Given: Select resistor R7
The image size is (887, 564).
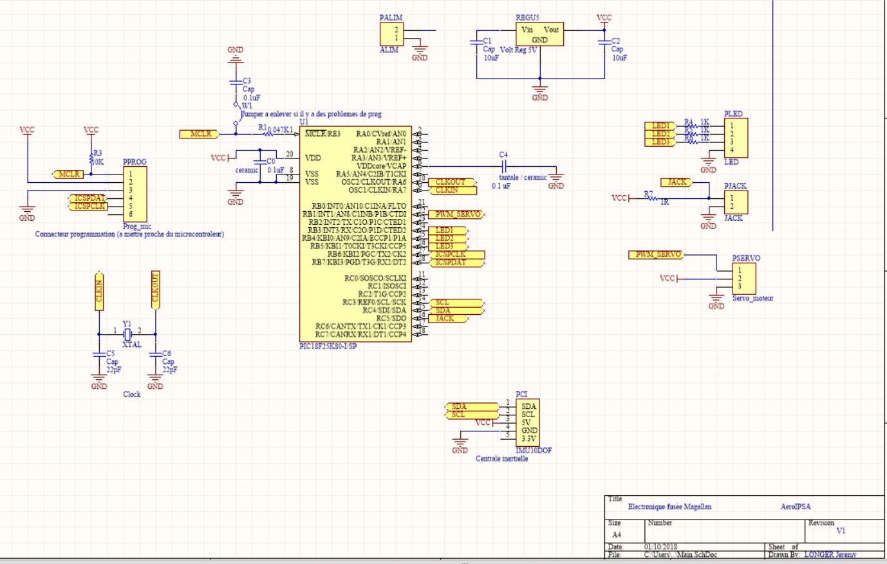Looking at the screenshot, I should click(x=652, y=198).
